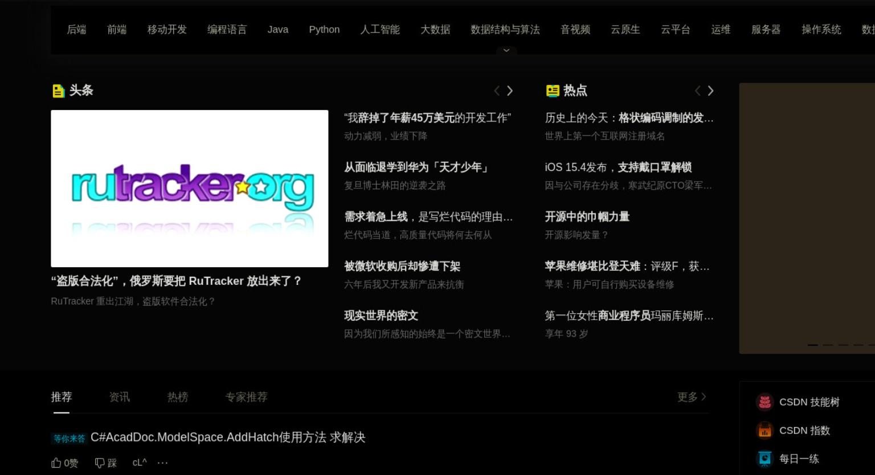Image resolution: width=875 pixels, height=475 pixels.
Task: Go to previous 热点 page arrow
Action: [697, 91]
